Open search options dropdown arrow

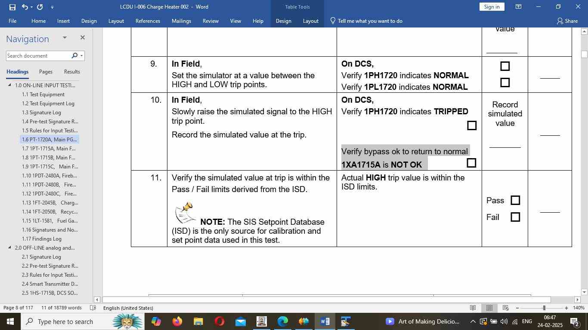pos(81,56)
